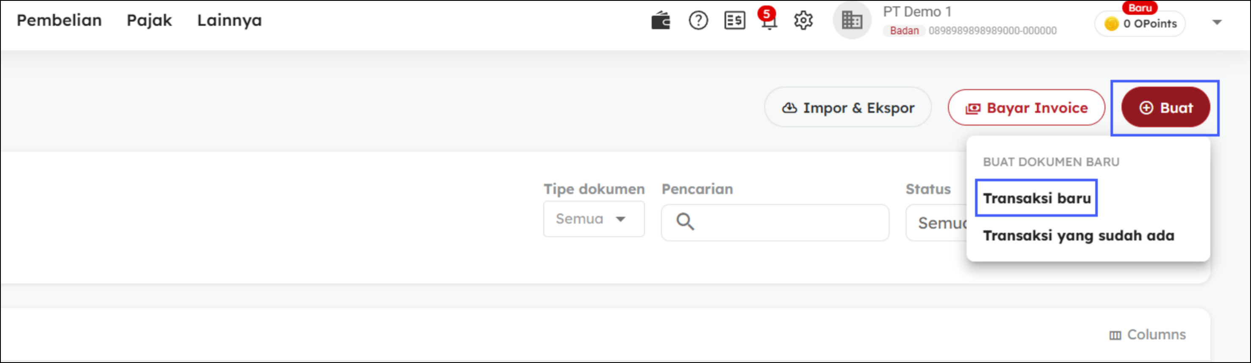This screenshot has width=1251, height=363.
Task: Open the notifications bell with 5 badge
Action: 768,21
